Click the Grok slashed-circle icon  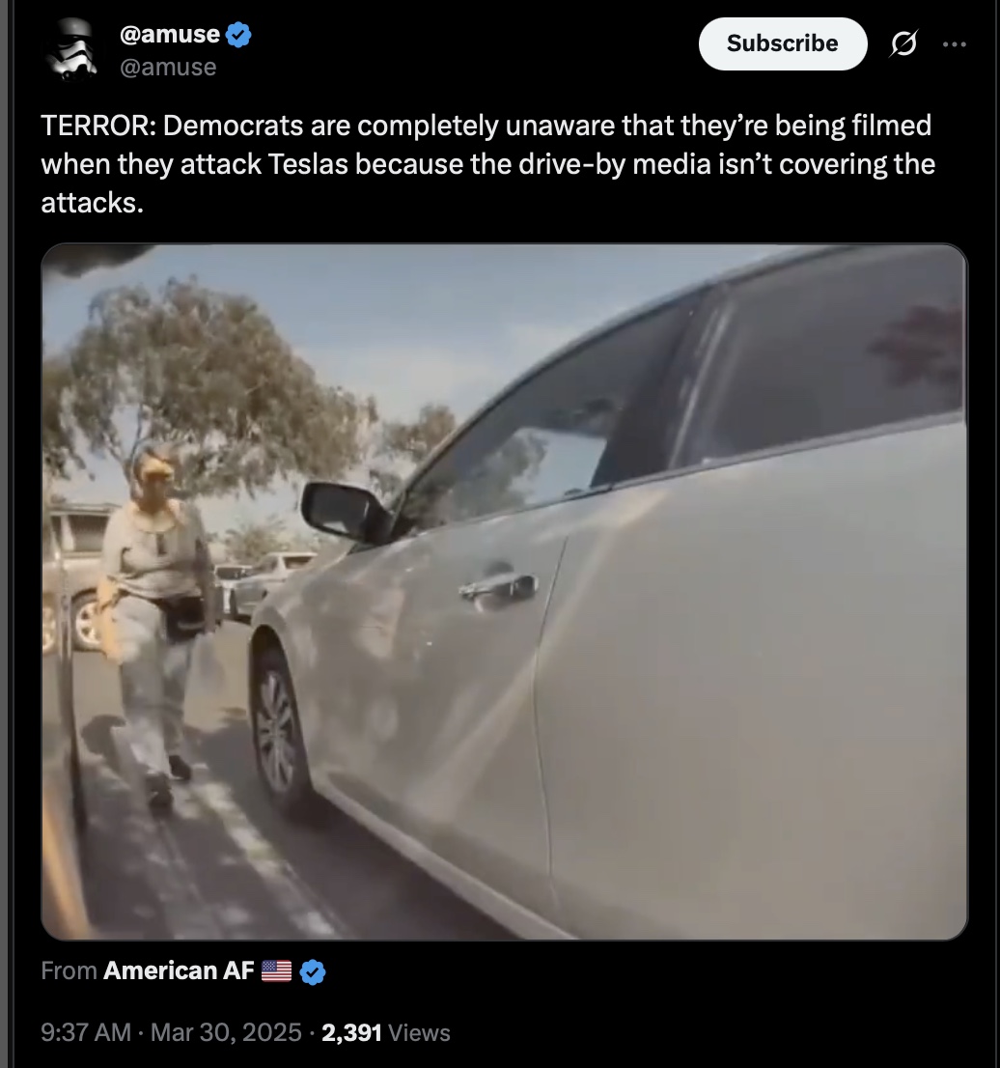[903, 44]
